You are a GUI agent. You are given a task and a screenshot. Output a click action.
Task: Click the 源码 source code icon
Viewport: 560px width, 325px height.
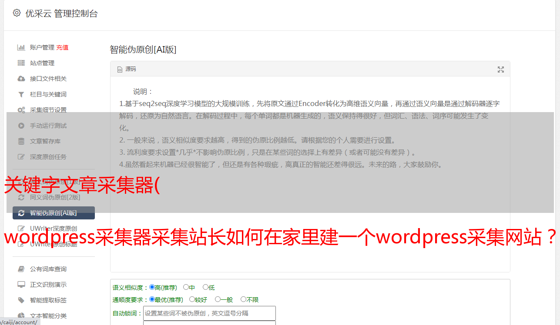point(120,69)
